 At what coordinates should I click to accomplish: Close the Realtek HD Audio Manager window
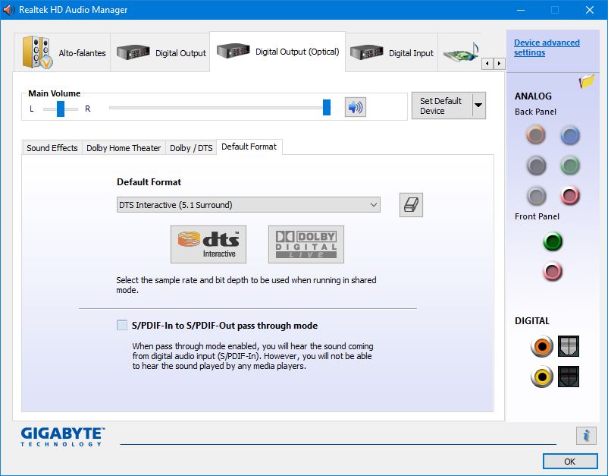[x=589, y=10]
